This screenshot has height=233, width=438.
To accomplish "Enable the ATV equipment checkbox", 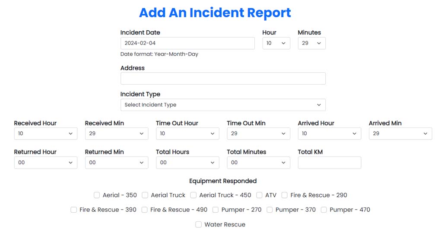I will click(x=260, y=195).
